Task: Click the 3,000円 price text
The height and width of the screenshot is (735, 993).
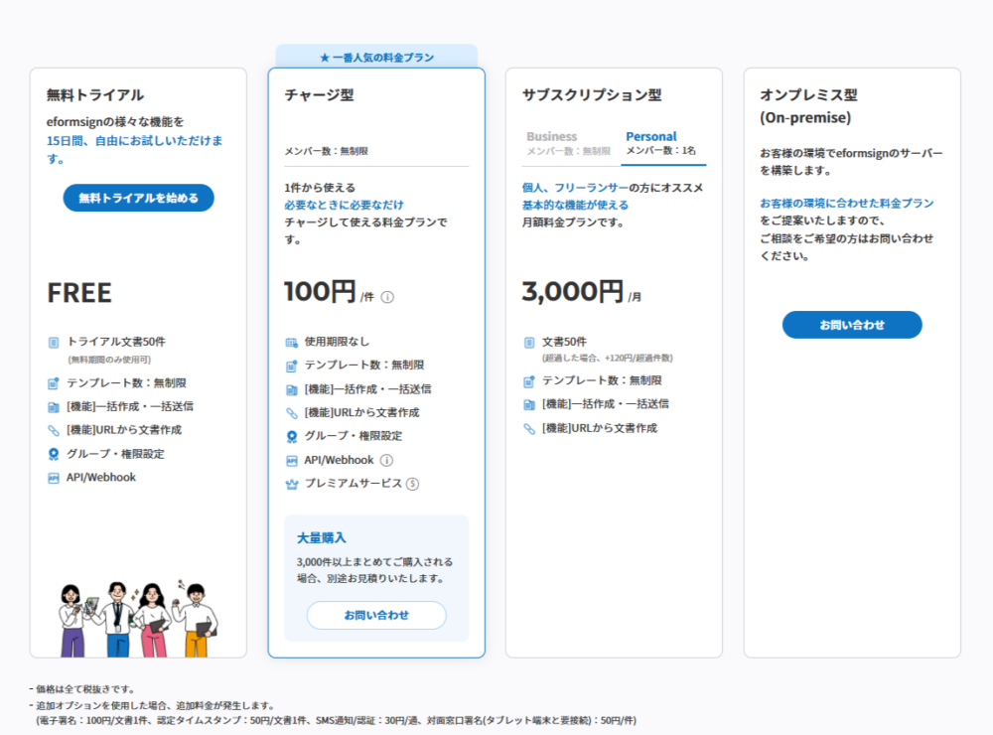Action: [x=573, y=291]
